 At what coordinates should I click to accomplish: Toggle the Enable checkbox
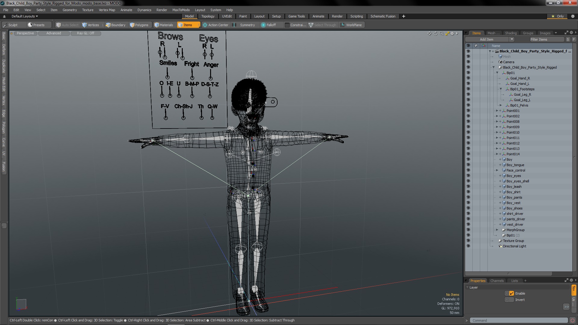(x=511, y=293)
